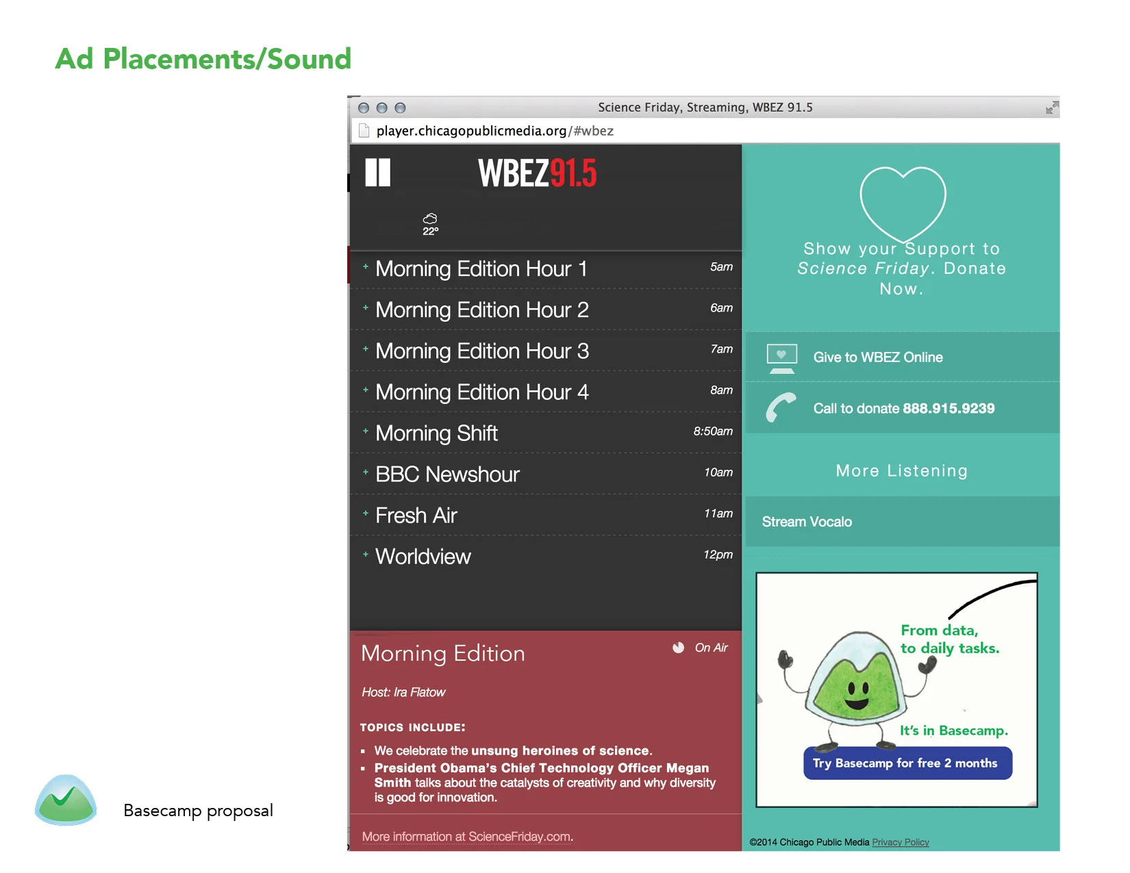
Task: Click the fullscreen arrows icon in title bar
Action: point(1052,107)
